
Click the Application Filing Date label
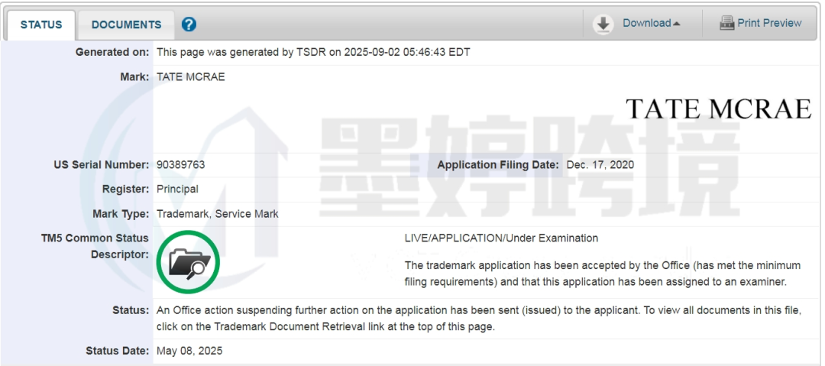[x=498, y=165]
